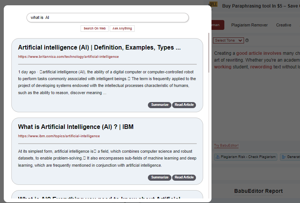Viewport: 300px width, 203px height.
Task: Read Article for the Britannica result
Action: click(x=184, y=105)
